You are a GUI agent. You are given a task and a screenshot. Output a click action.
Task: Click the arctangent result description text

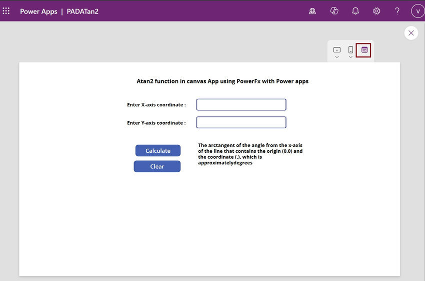click(x=250, y=154)
